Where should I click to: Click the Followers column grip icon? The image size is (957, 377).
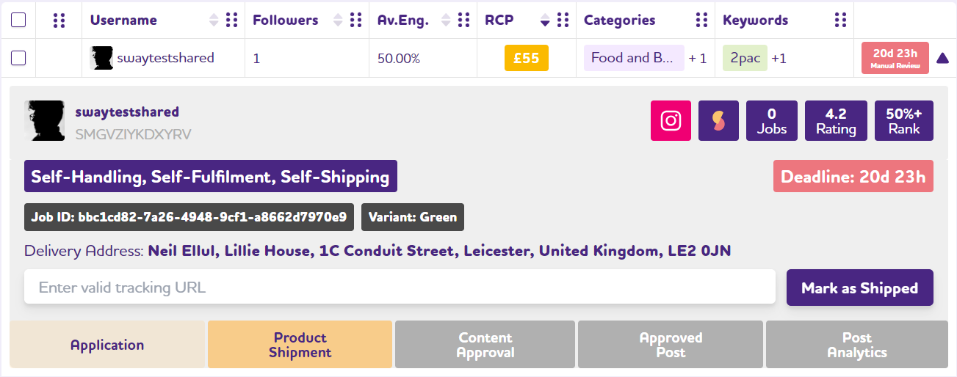[x=356, y=20]
